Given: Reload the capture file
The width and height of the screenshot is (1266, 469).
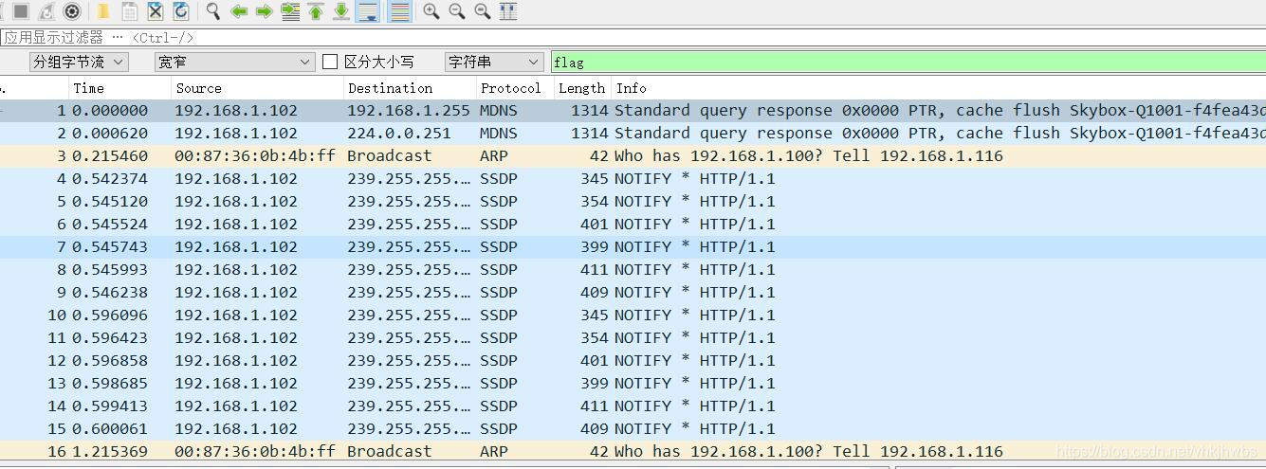Looking at the screenshot, I should click(181, 11).
